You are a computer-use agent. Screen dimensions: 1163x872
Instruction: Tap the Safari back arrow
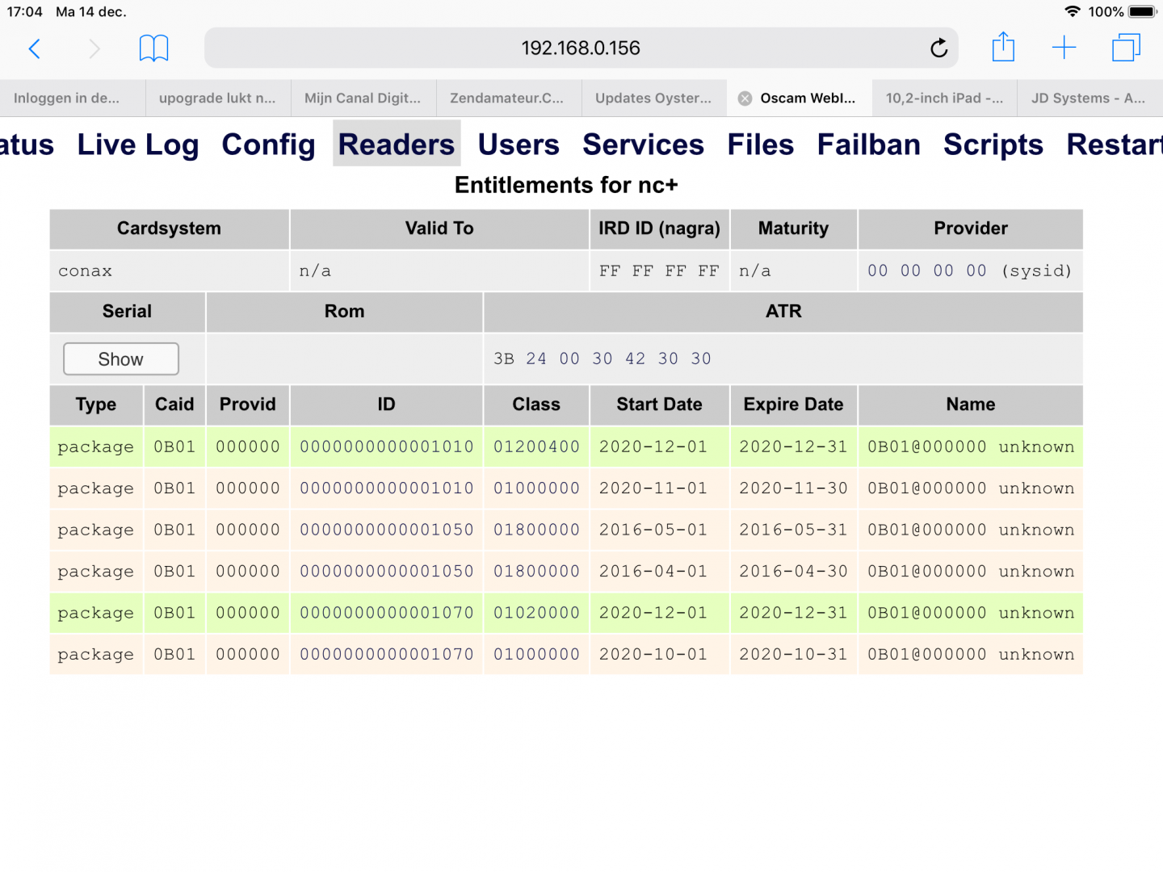tap(34, 48)
